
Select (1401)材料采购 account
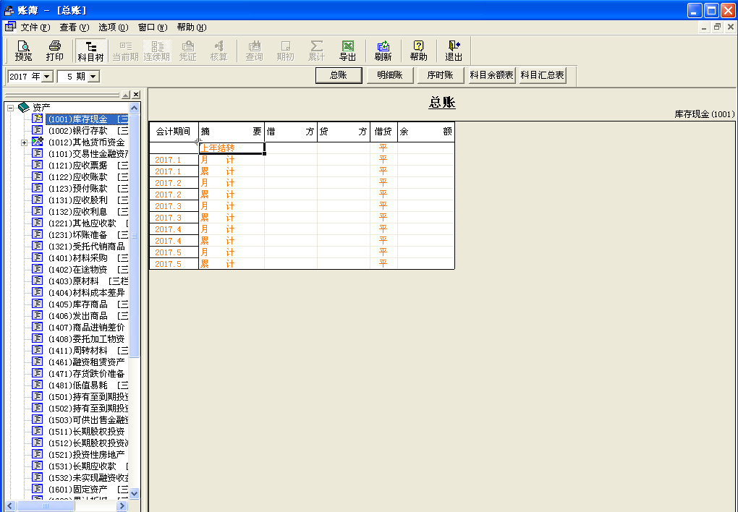88,258
